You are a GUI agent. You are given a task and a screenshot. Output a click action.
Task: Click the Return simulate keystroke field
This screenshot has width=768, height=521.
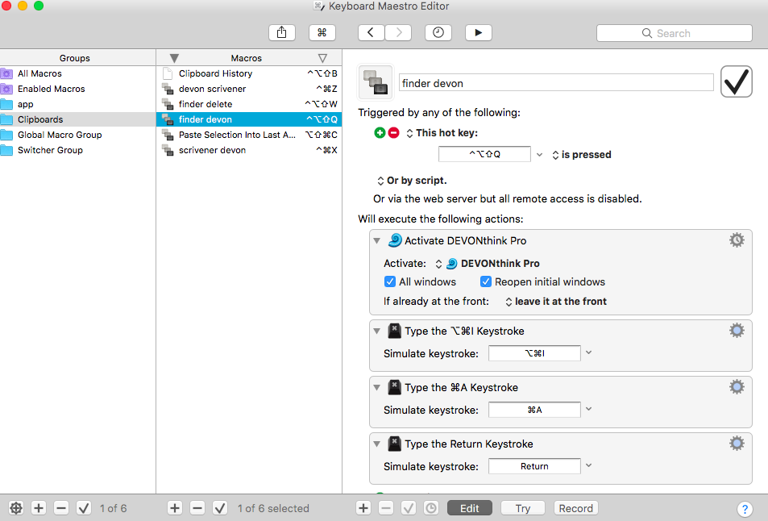(534, 466)
